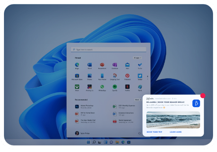
Task: Open WhatsApp from pinned apps
Action: 102,88
